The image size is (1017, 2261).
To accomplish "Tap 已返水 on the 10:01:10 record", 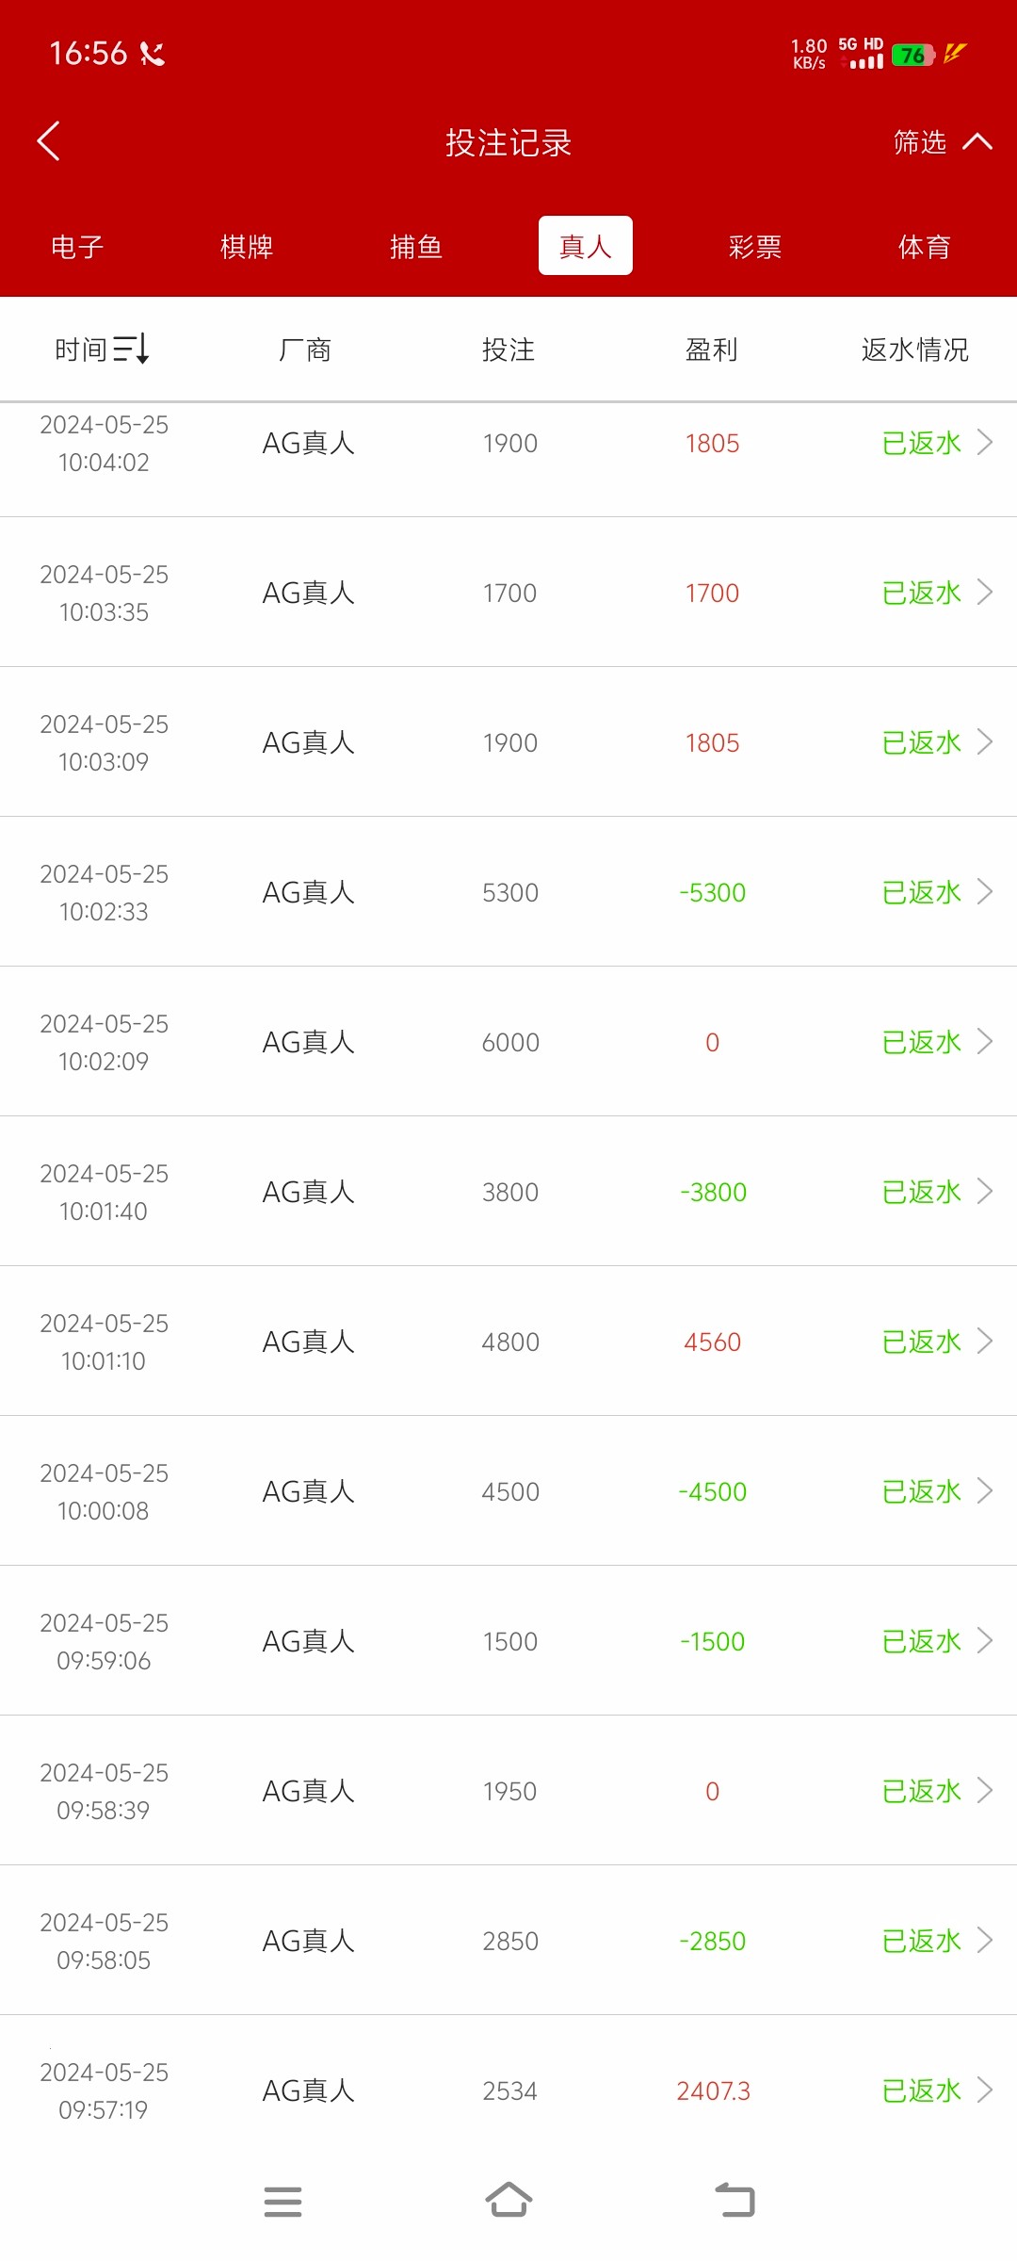I will coord(921,1342).
